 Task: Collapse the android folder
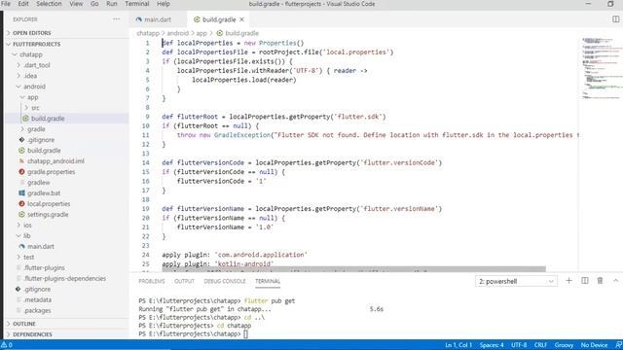pyautogui.click(x=34, y=87)
